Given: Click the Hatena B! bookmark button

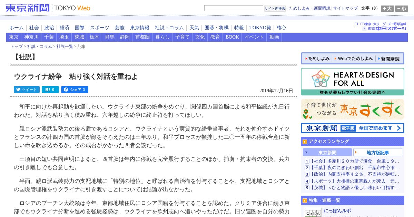Looking at the screenshot, I should click(x=50, y=90).
